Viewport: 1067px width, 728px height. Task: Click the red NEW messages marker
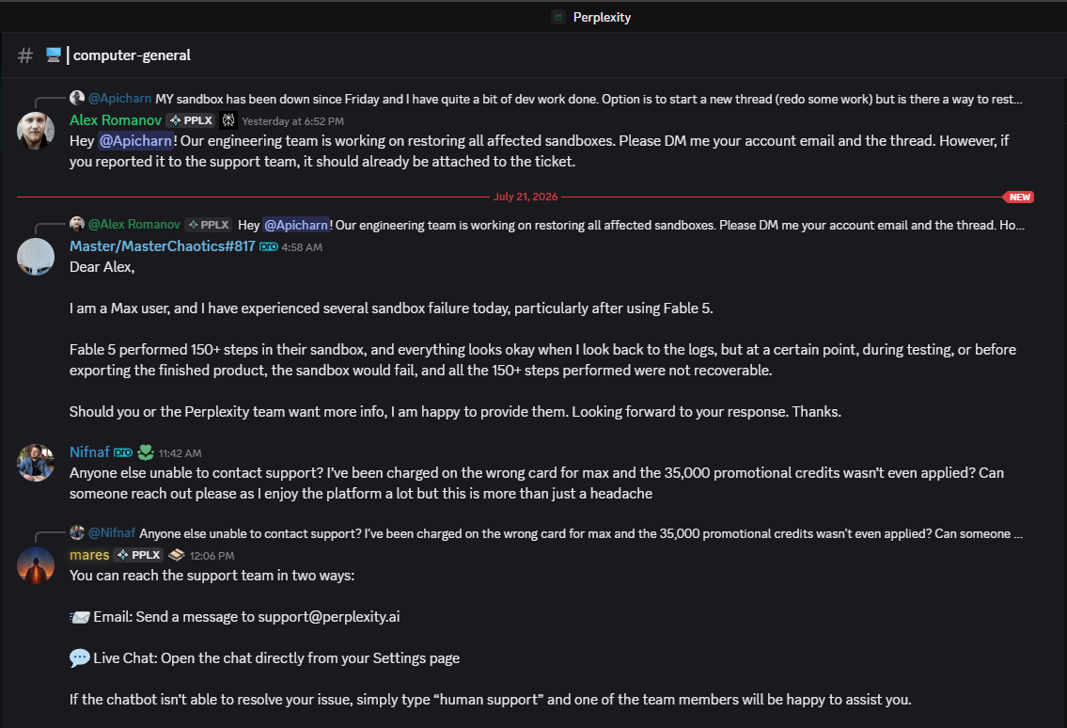point(1019,197)
